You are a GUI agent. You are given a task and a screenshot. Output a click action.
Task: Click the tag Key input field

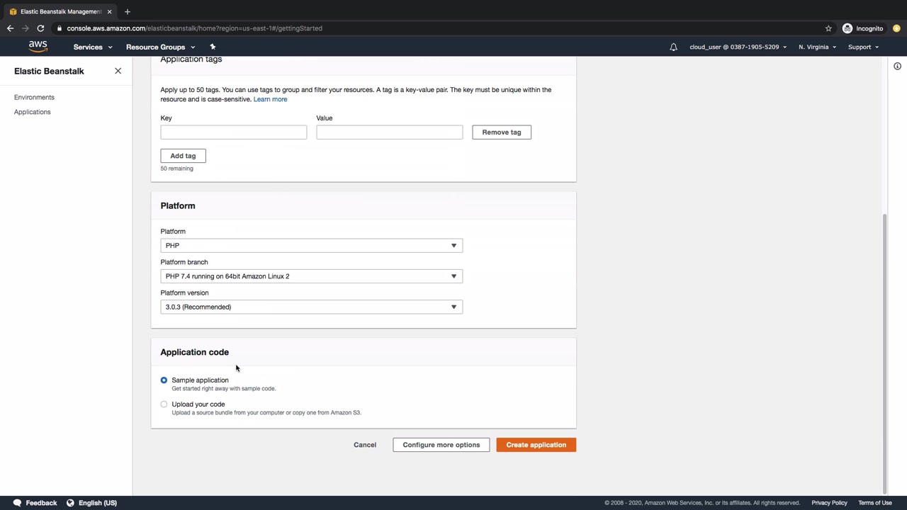point(233,132)
